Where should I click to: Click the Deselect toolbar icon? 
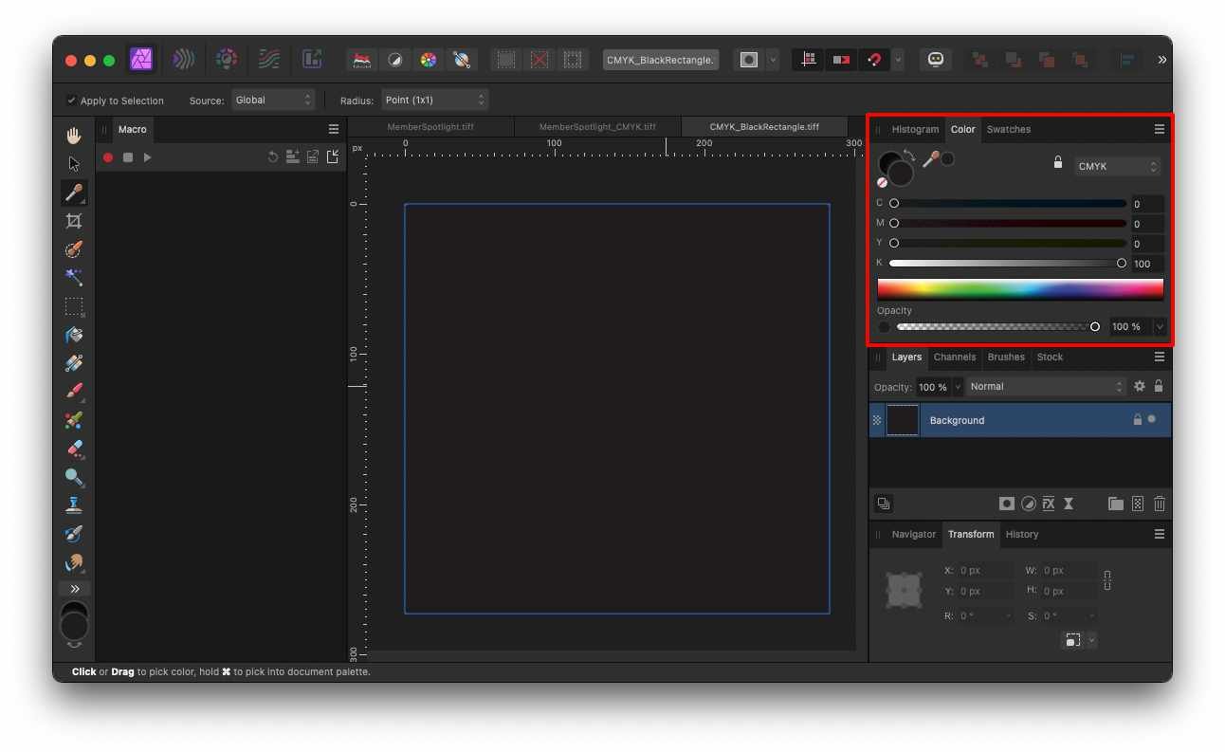coord(539,60)
